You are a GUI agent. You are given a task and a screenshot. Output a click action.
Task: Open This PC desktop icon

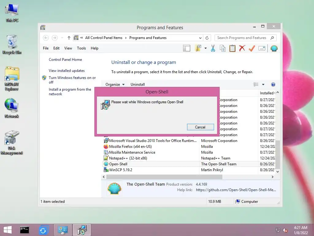coord(12,13)
